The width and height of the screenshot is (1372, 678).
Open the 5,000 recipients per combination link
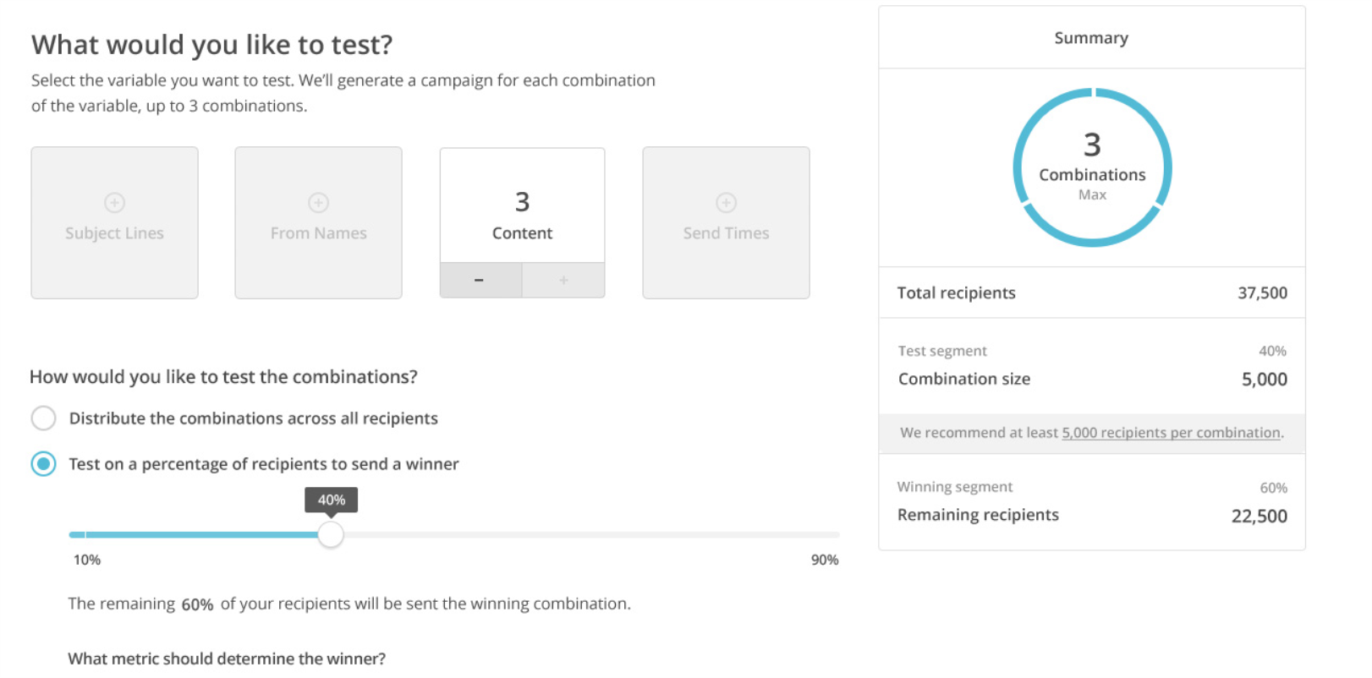tap(1172, 433)
